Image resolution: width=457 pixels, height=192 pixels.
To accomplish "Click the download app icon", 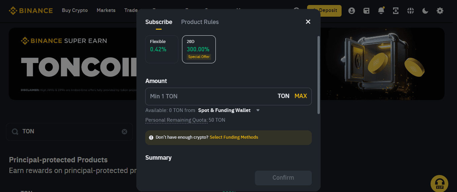I will (396, 11).
